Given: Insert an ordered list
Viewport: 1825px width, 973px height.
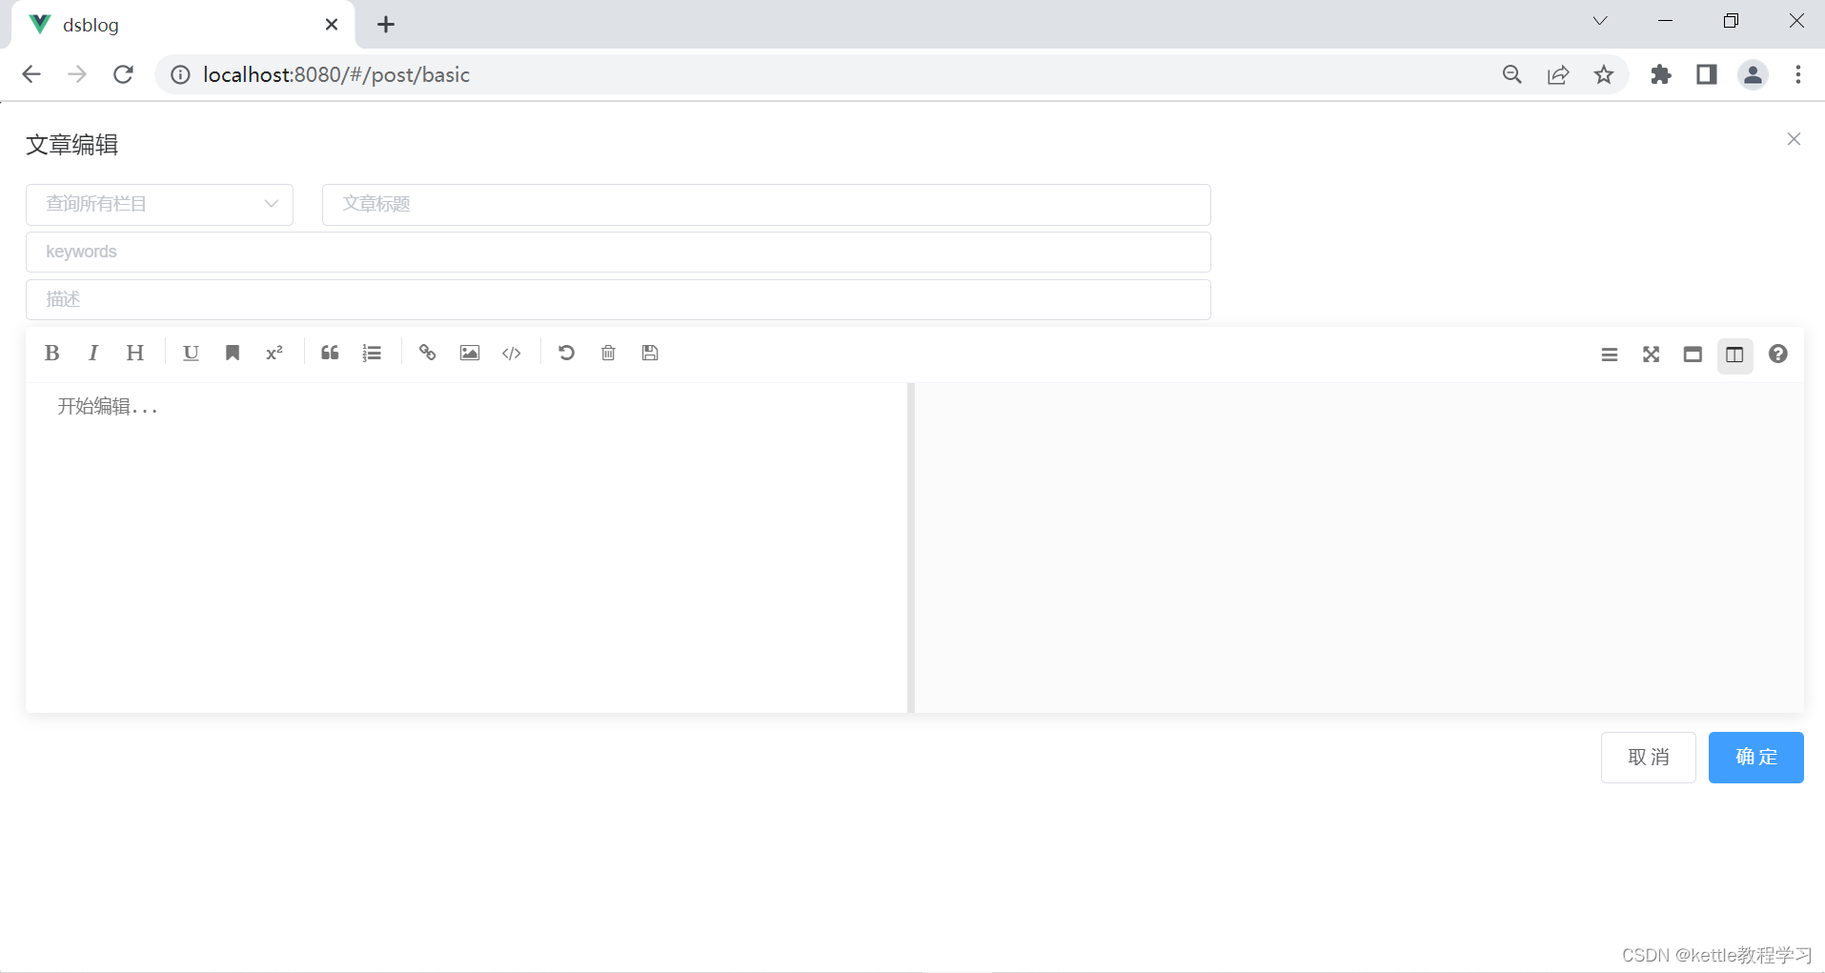Looking at the screenshot, I should 372,354.
